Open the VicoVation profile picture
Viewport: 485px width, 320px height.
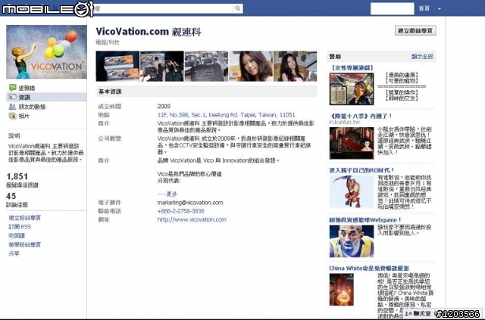tap(46, 52)
